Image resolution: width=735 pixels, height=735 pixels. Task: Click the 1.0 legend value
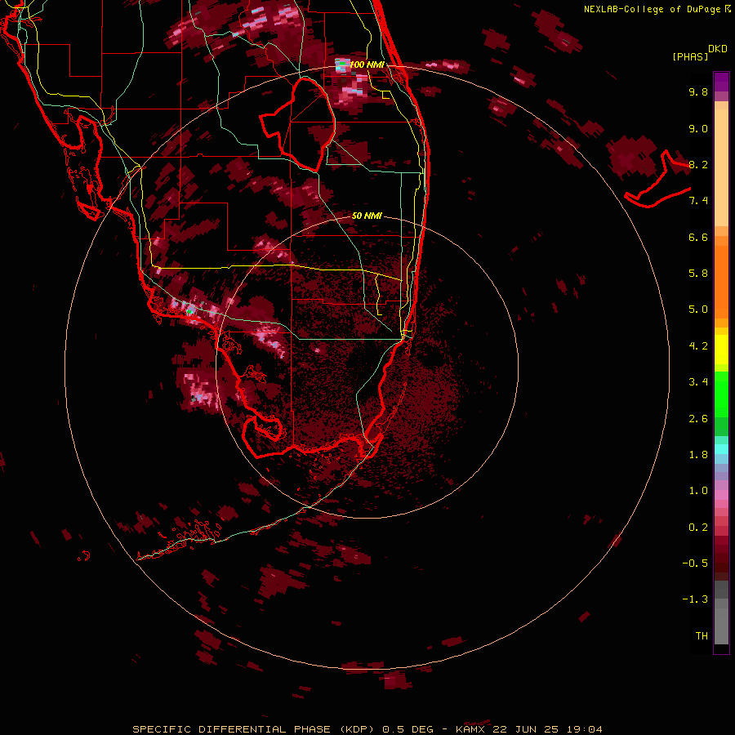pos(698,491)
